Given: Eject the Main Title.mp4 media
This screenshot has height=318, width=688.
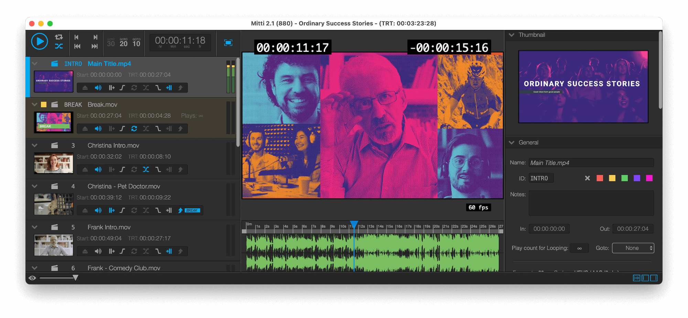Looking at the screenshot, I should (85, 88).
